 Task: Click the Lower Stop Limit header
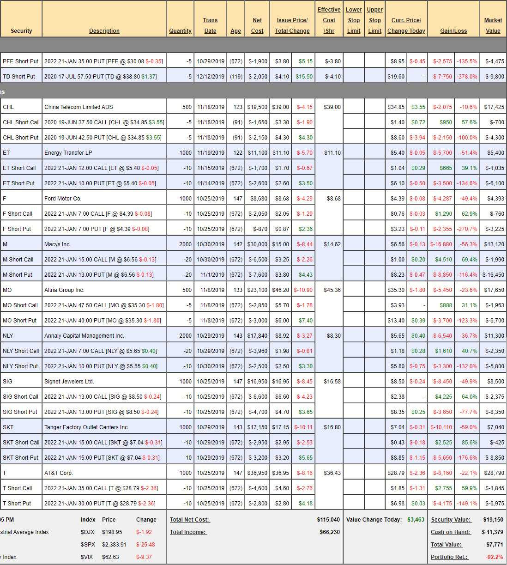(x=354, y=20)
